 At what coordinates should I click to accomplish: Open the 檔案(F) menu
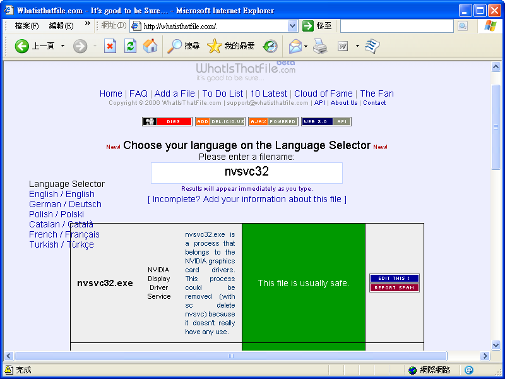[27, 26]
